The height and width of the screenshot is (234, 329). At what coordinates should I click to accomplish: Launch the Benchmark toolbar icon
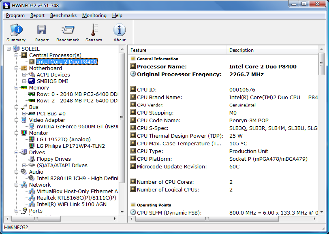(x=68, y=30)
